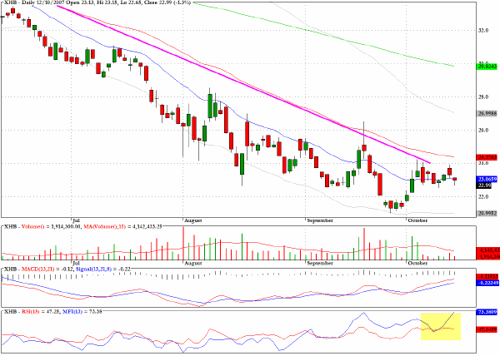
Task: Click the October label under price chart
Action: (417, 220)
